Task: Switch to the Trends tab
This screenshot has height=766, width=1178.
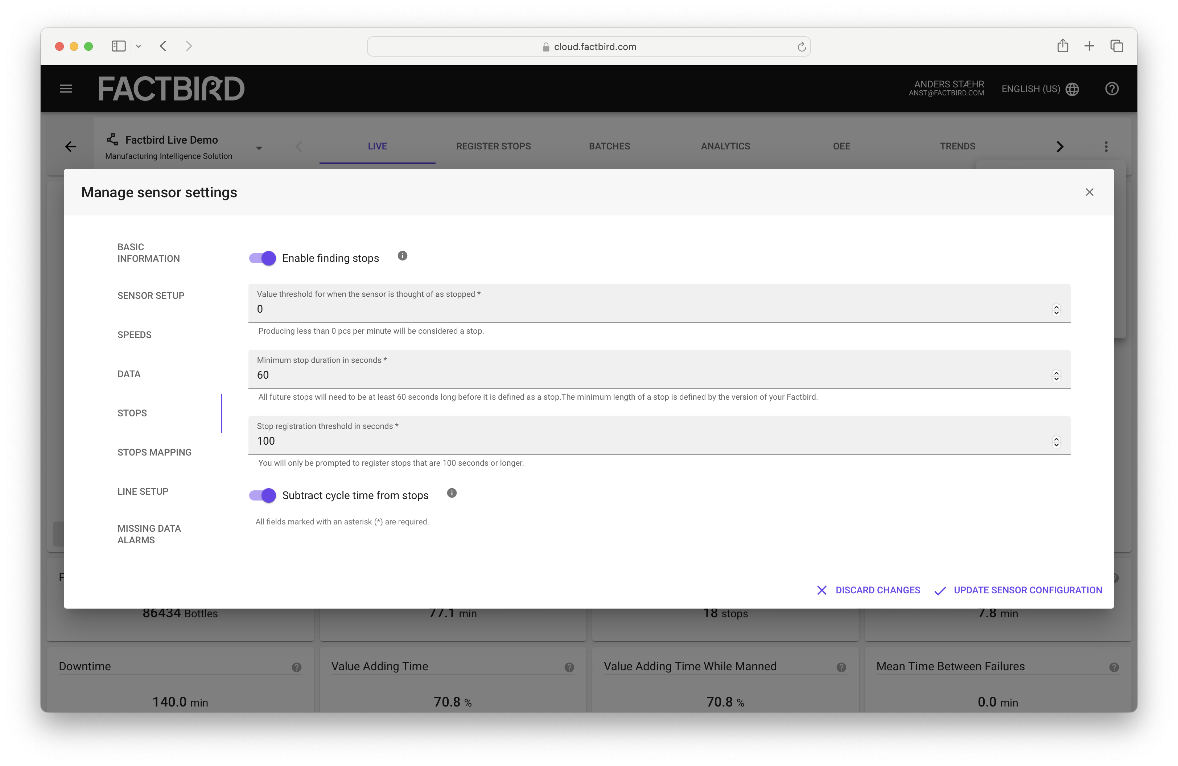Action: 958,147
